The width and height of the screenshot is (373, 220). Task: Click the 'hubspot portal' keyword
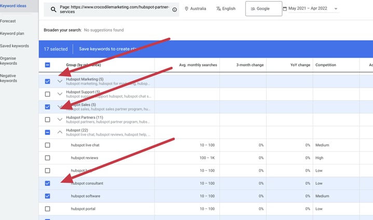click(x=83, y=209)
